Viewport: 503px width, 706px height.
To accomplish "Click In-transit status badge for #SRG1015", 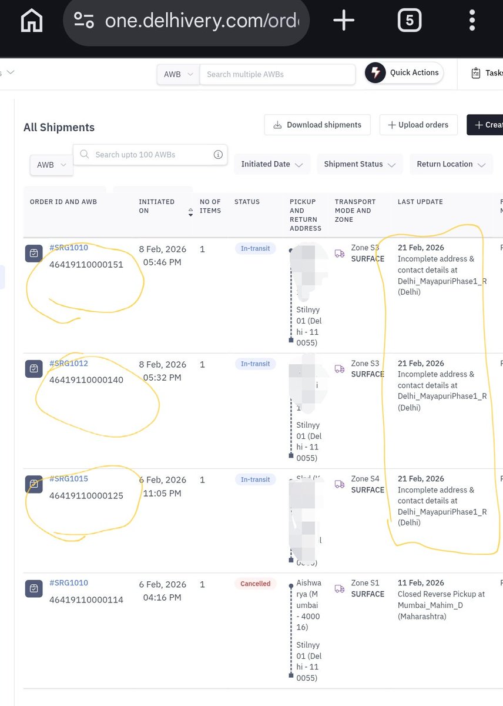I will (x=256, y=479).
